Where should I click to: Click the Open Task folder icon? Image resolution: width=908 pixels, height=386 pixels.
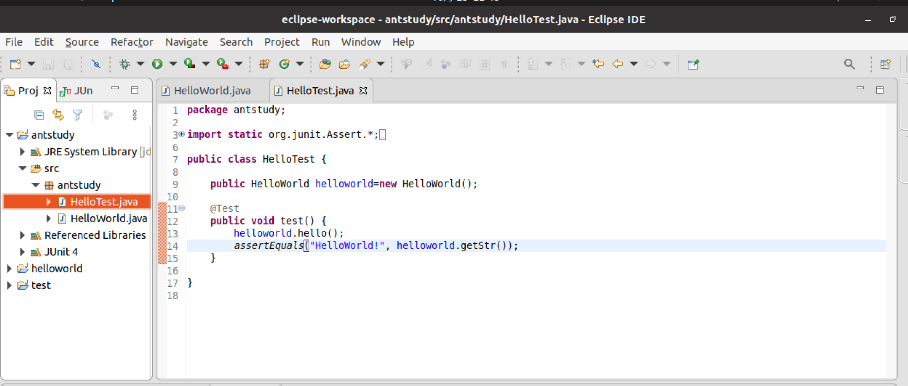[x=344, y=64]
